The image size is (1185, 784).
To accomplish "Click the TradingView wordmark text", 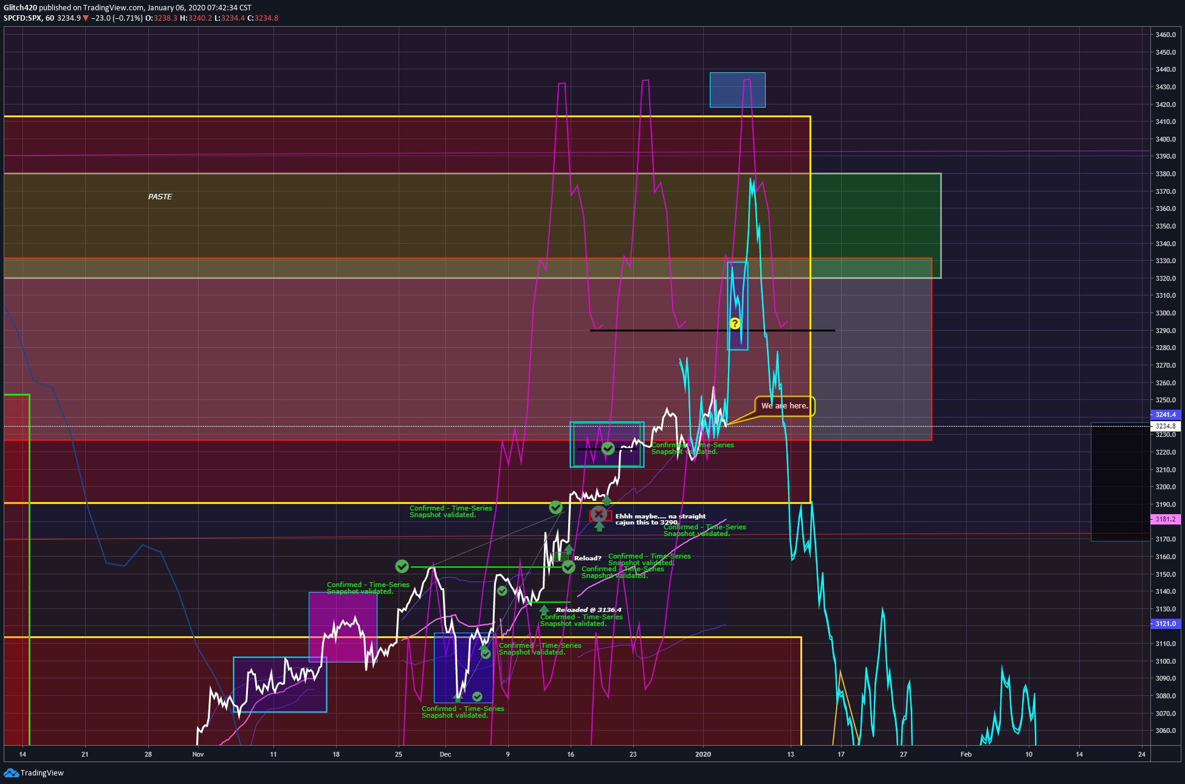I will [42, 773].
